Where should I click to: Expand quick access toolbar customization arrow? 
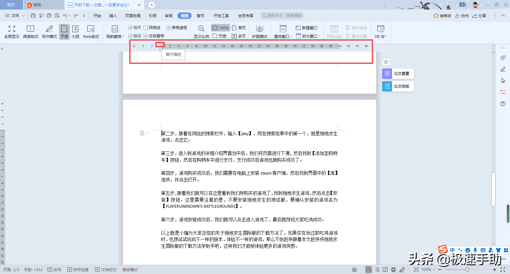[x=84, y=16]
